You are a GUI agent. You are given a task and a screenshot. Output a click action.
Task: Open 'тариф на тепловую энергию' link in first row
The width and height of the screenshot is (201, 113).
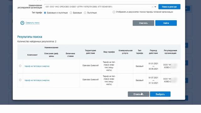(x=37, y=66)
